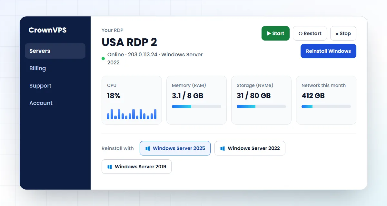The image size is (387, 206).
Task: Open the Servers sidebar section
Action: click(55, 51)
